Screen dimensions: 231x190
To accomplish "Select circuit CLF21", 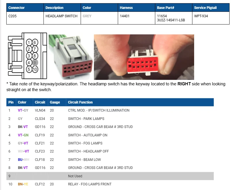I will click(x=40, y=143).
